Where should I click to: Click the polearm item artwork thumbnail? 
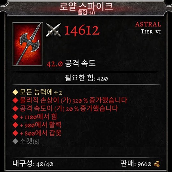point(27,44)
